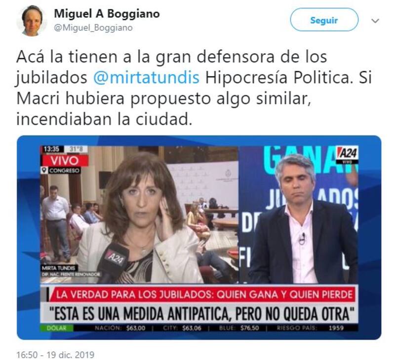Open the studio presenter panel of the image
The height and width of the screenshot is (360, 395).
click(x=298, y=214)
